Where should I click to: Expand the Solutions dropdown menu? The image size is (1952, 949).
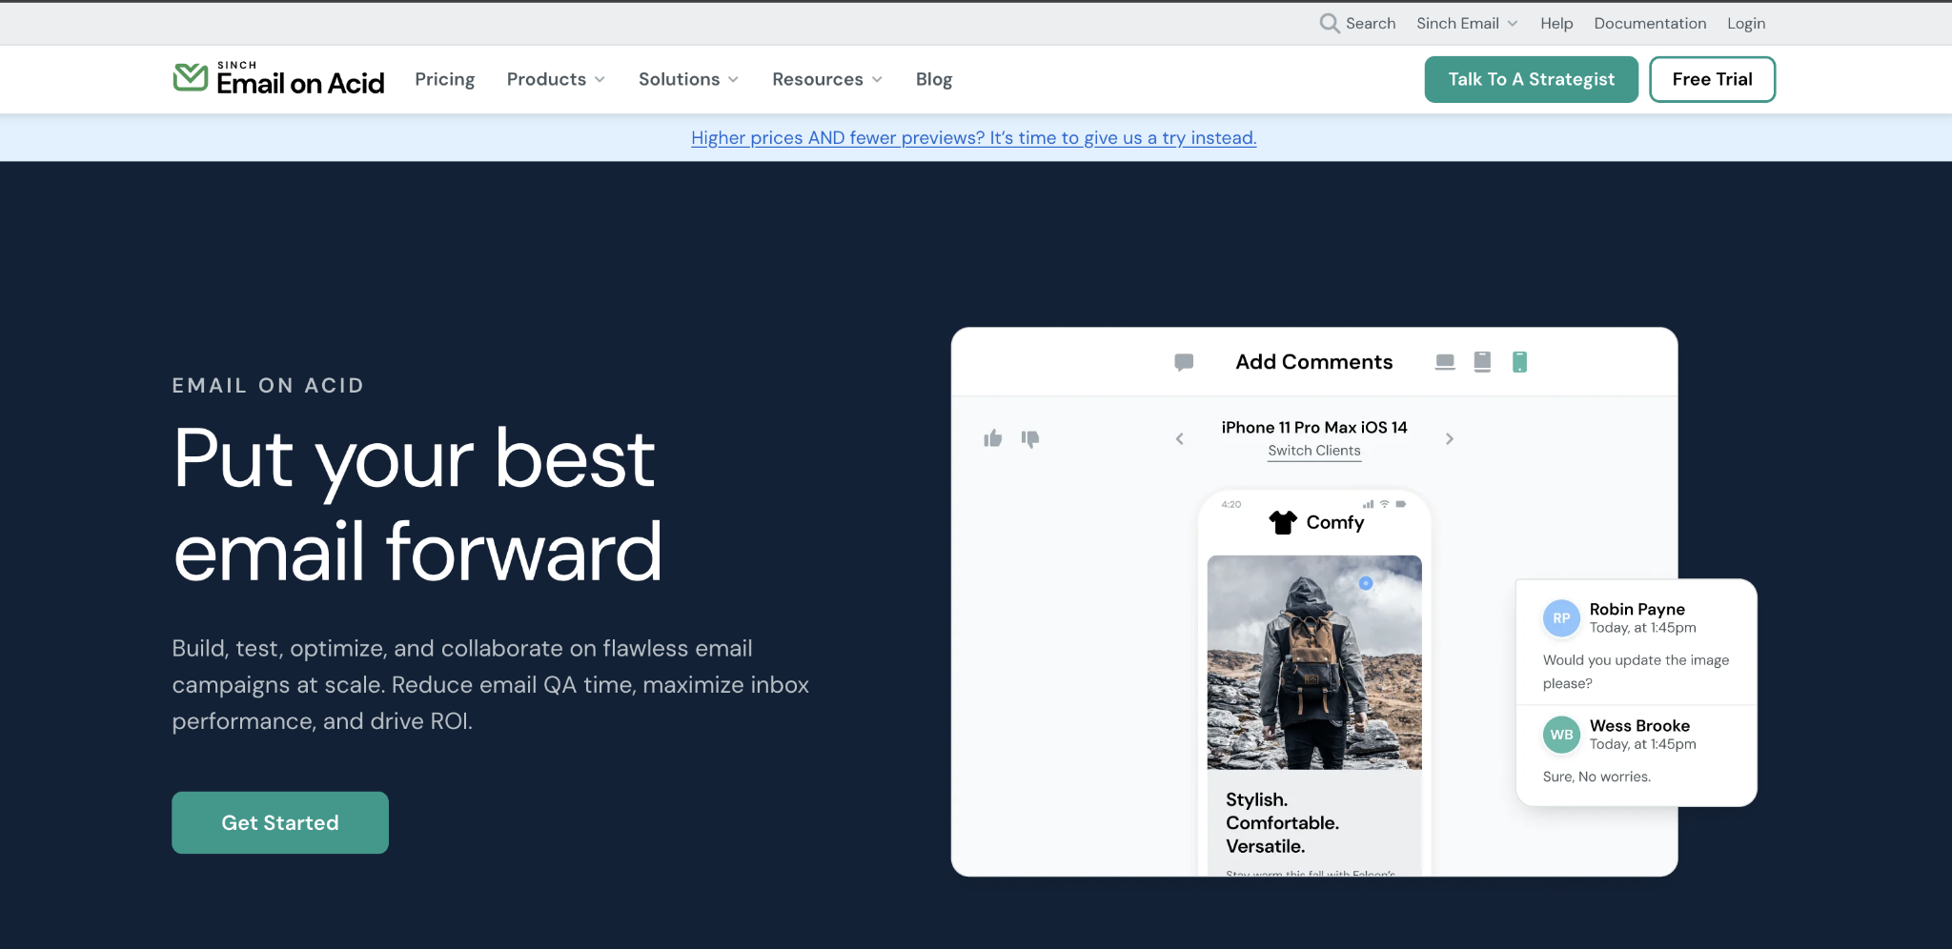coord(688,79)
